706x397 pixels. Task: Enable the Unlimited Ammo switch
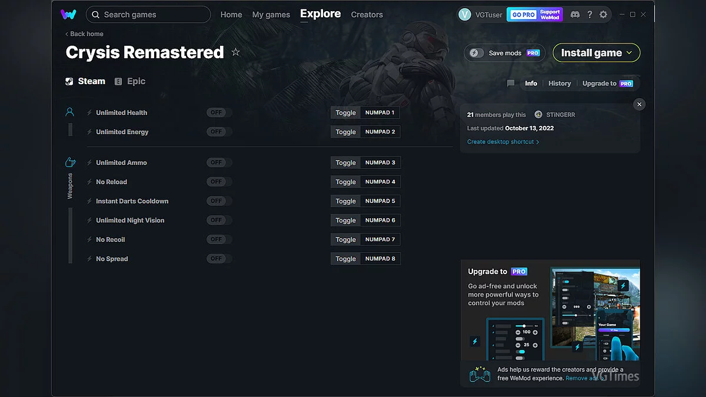click(x=219, y=163)
